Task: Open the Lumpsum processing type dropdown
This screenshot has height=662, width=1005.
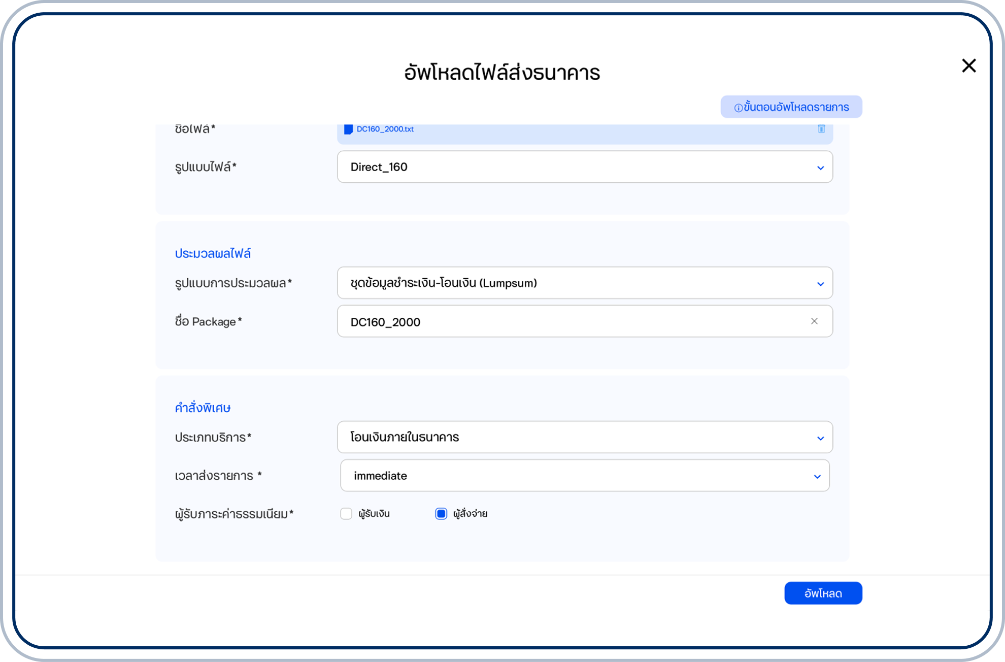Action: click(x=584, y=283)
